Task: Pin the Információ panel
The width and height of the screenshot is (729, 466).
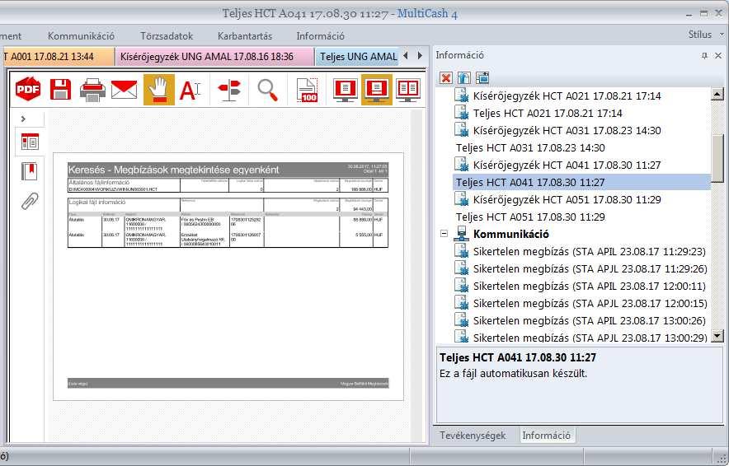Action: click(705, 56)
